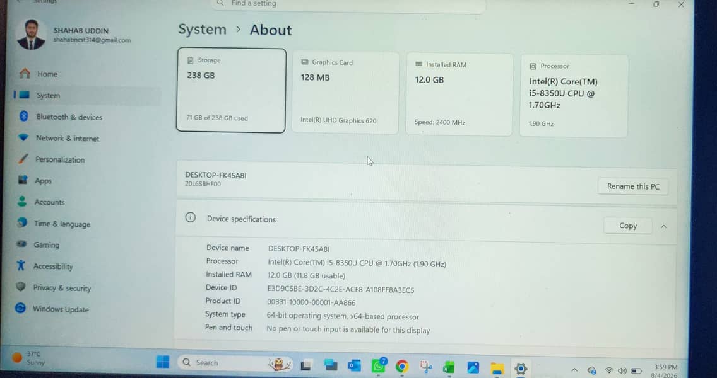Select the Graphics Card 128 MB card
The width and height of the screenshot is (717, 378).
point(345,93)
